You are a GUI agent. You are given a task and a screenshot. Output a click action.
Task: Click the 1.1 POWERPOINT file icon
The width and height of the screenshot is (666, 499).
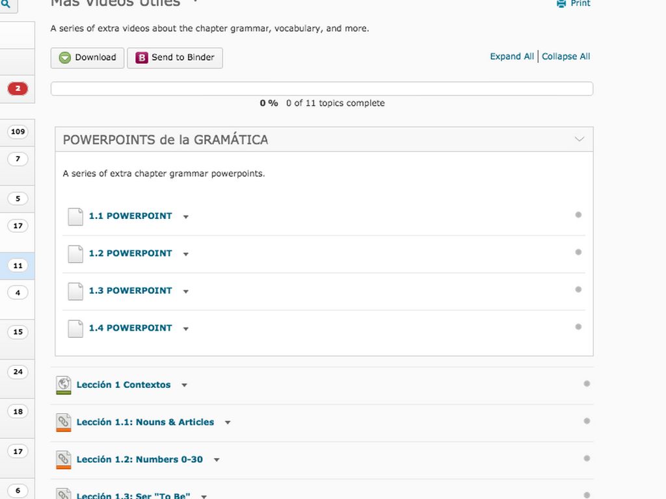point(75,216)
